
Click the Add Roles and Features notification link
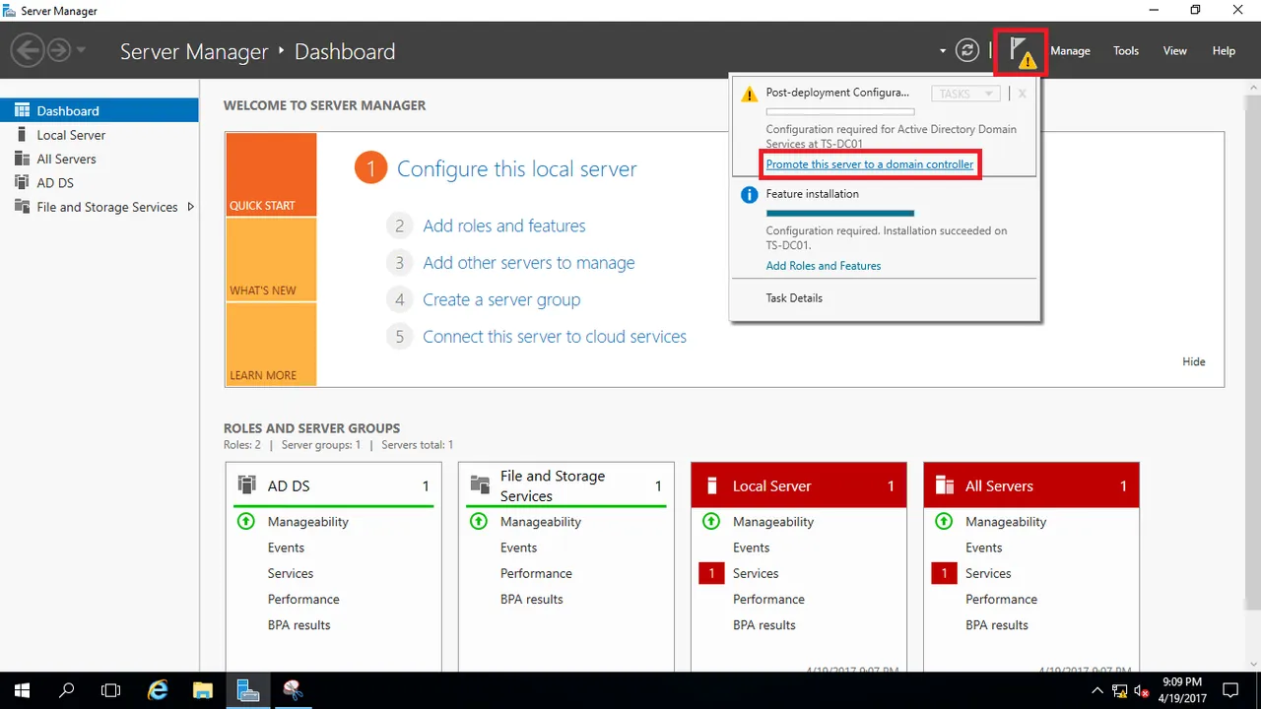coord(824,266)
